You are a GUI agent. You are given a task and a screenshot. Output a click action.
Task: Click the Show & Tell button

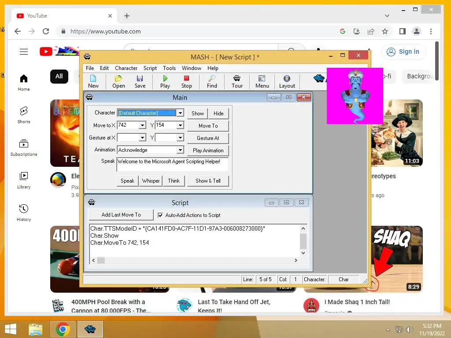(208, 181)
